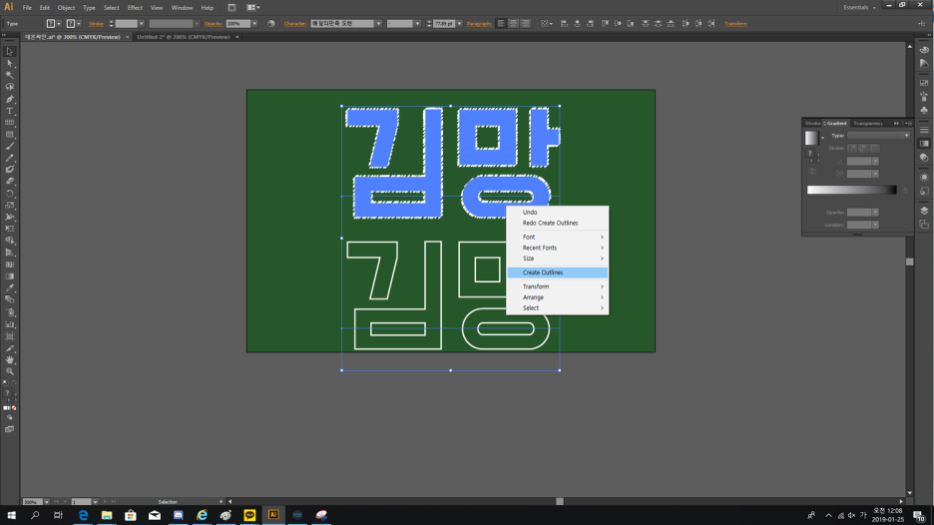Switch to the Untitled-2 document tab

click(x=184, y=37)
